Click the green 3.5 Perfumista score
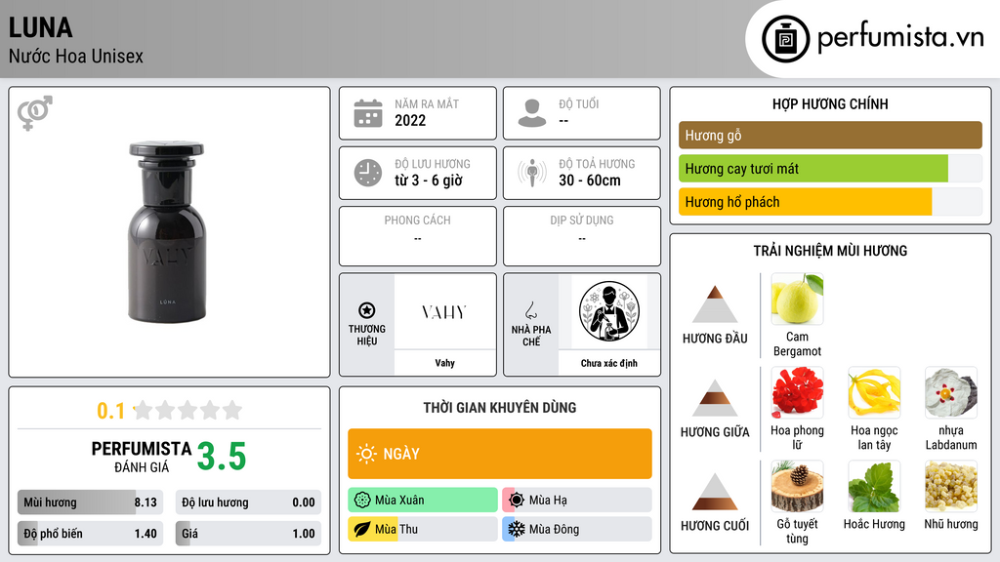Image resolution: width=1000 pixels, height=562 pixels. 222,457
